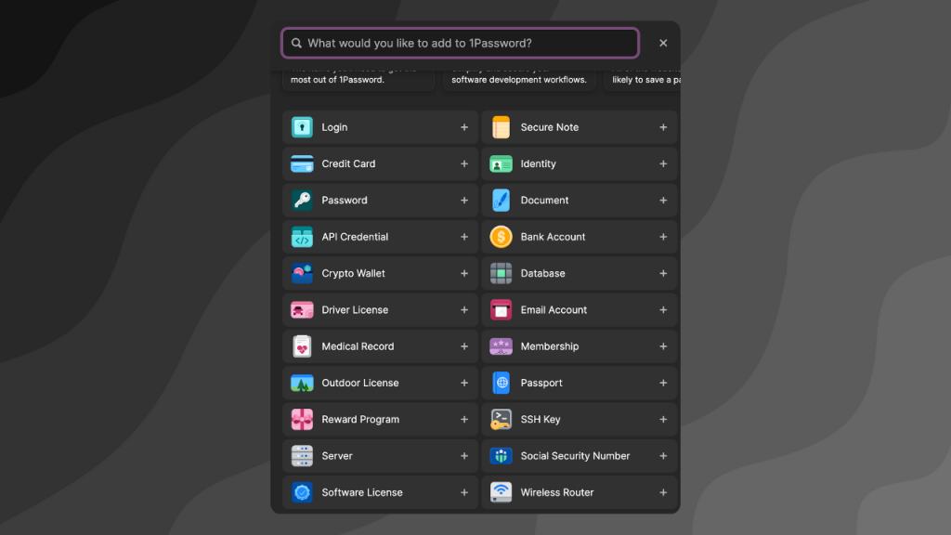Select the Email Account entry

[554, 310]
